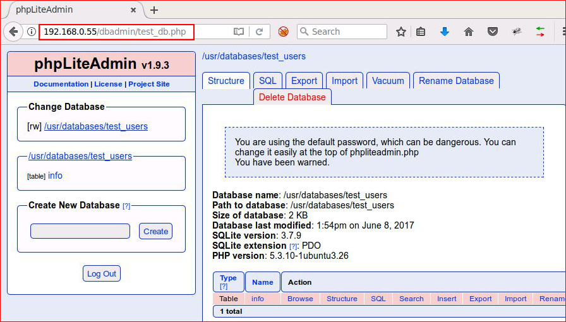Click 'Size of database: 2 KB' text
The height and width of the screenshot is (322, 566).
pos(260,215)
